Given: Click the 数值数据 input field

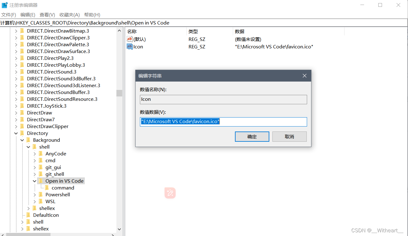Looking at the screenshot, I should coord(223,122).
